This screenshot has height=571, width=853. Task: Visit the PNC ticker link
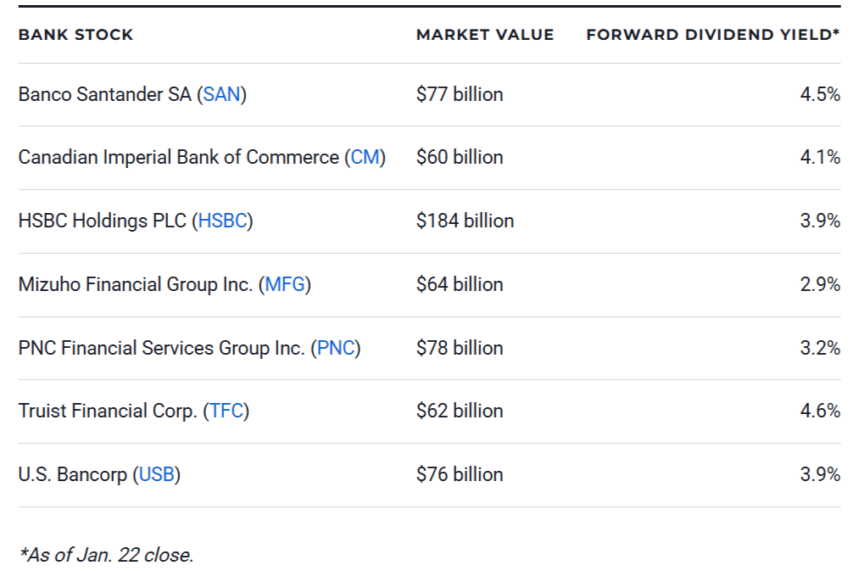[x=335, y=348]
